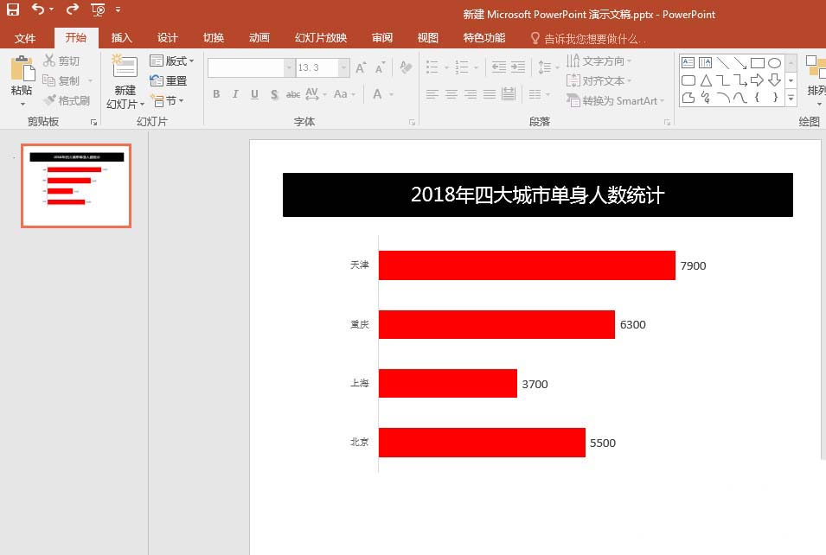Decrease font size with the smaller A
Screen dimensions: 826x555
[x=380, y=68]
